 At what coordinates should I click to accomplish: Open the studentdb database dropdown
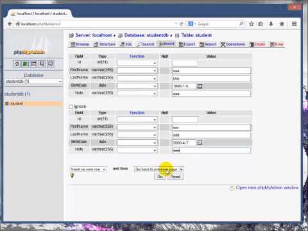(33, 81)
